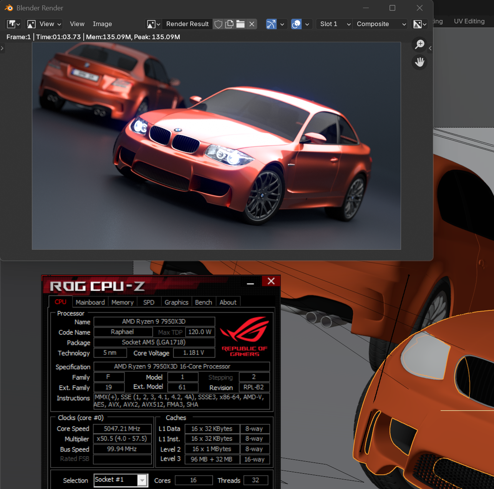Click the RPL-B2 revision value

point(254,387)
